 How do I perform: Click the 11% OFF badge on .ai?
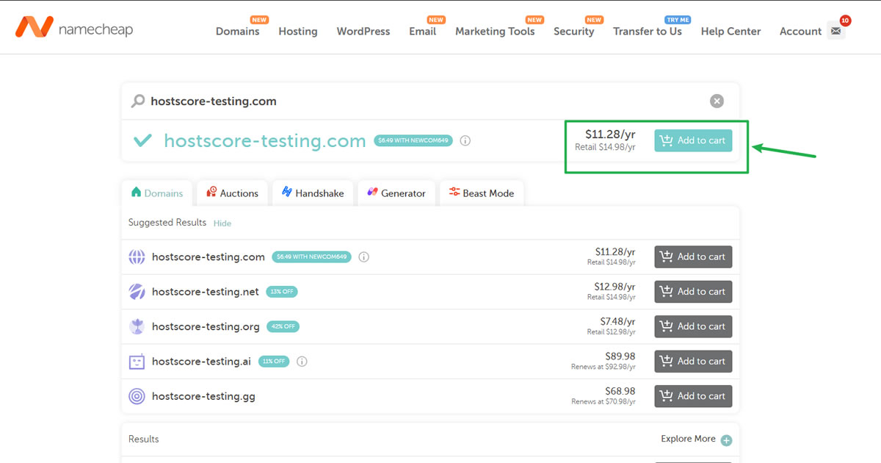[274, 362]
